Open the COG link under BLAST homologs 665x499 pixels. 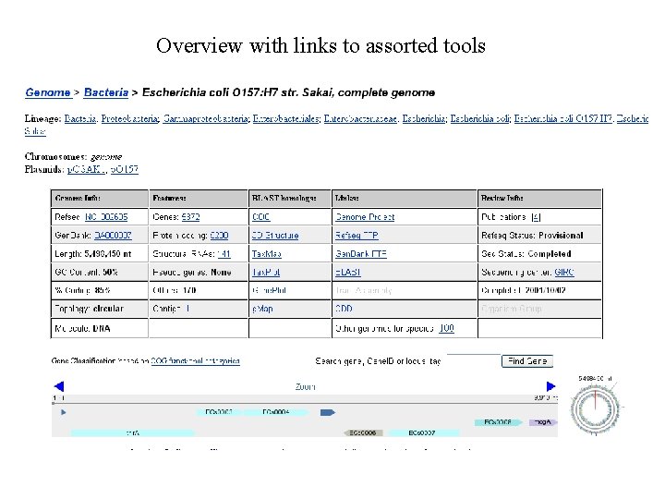coord(260,217)
